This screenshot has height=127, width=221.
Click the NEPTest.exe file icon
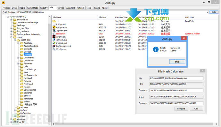tap(54, 40)
